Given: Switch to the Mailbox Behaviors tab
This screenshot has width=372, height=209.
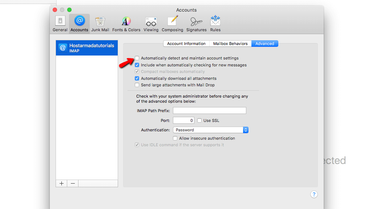Looking at the screenshot, I should pos(230,44).
